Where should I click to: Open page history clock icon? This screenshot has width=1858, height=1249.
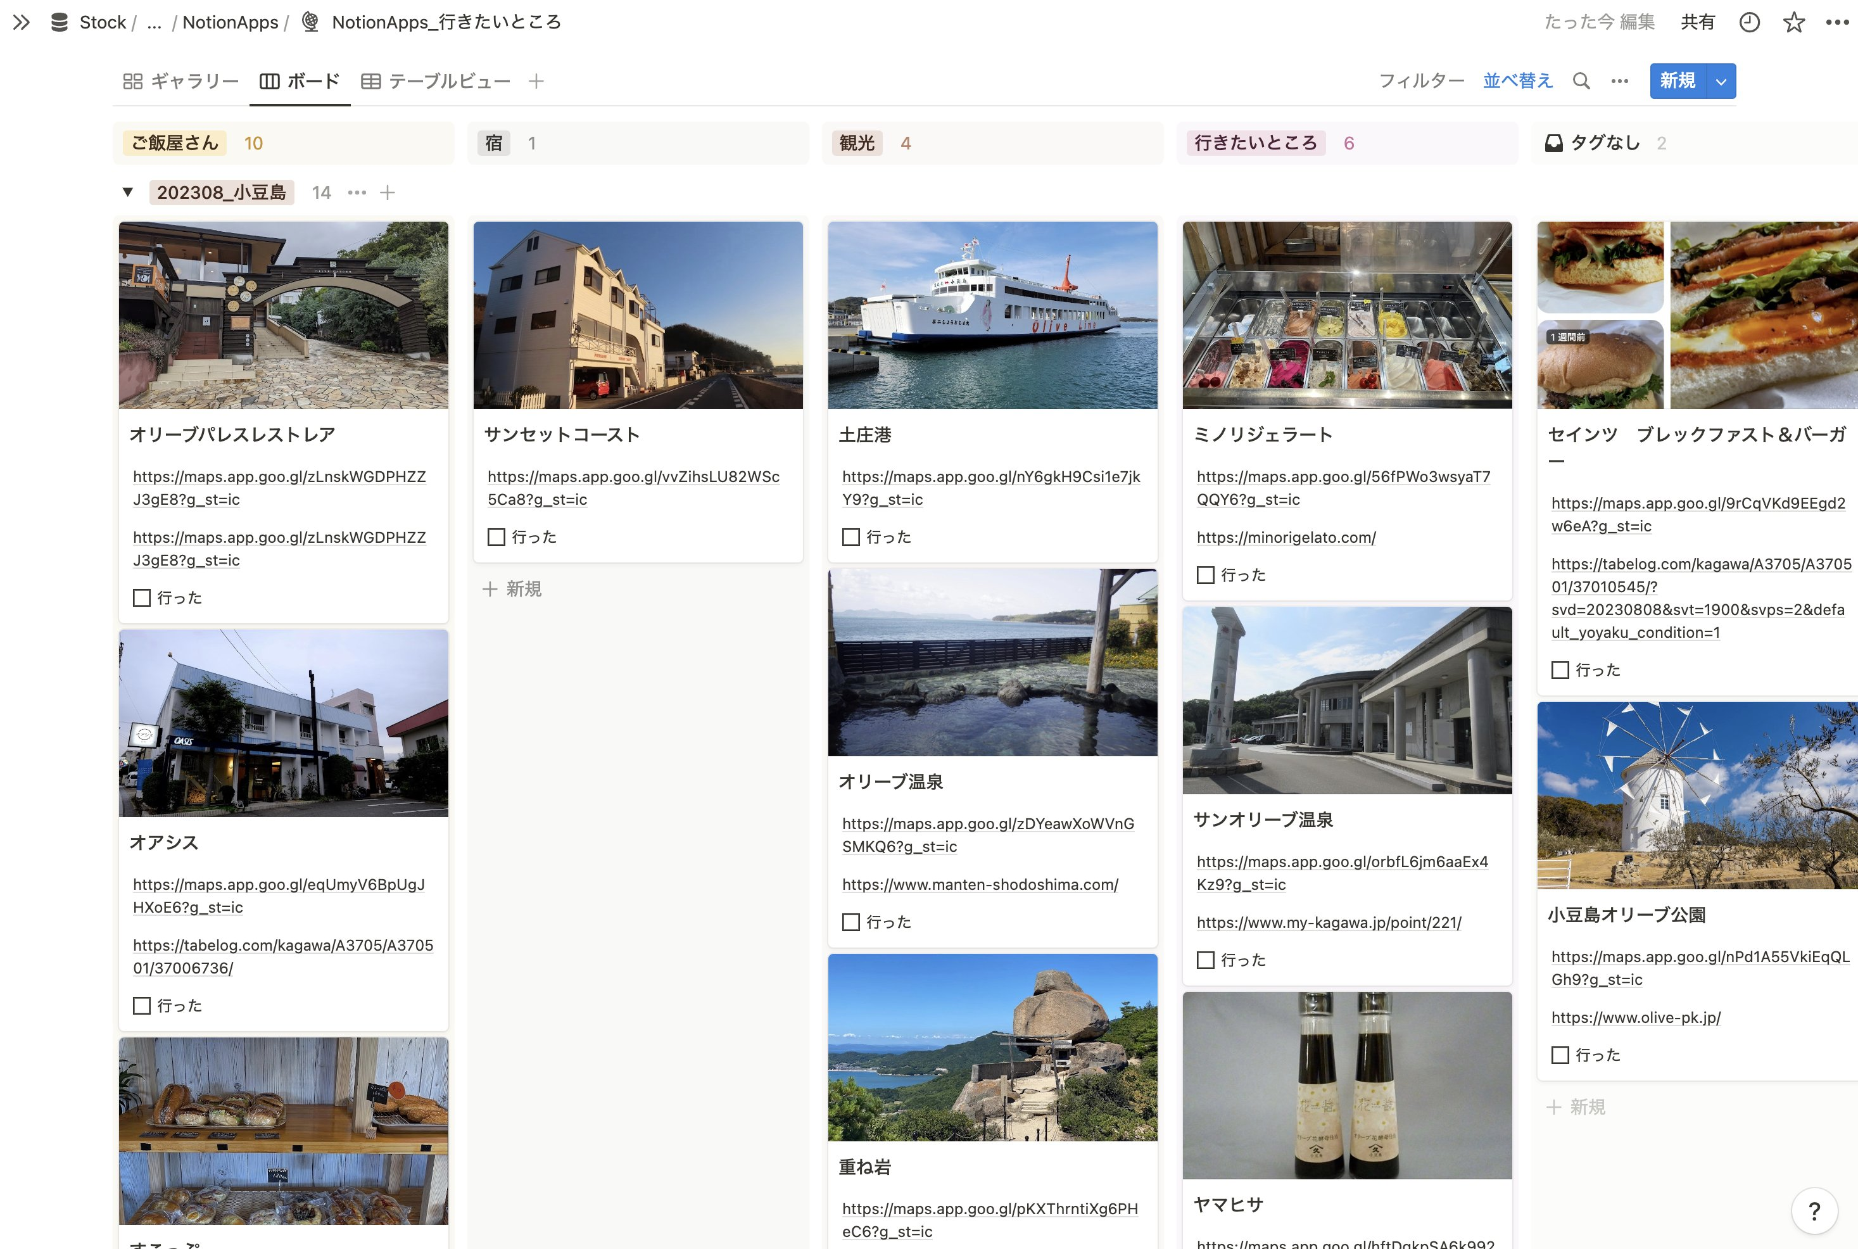click(x=1749, y=22)
